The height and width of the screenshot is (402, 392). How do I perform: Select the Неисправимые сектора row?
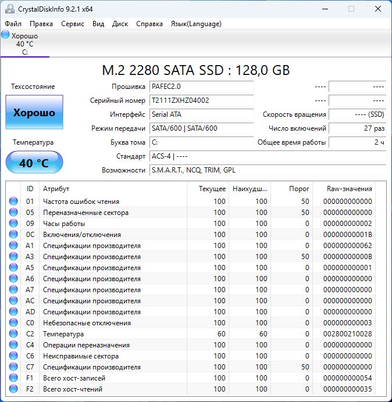[191, 356]
